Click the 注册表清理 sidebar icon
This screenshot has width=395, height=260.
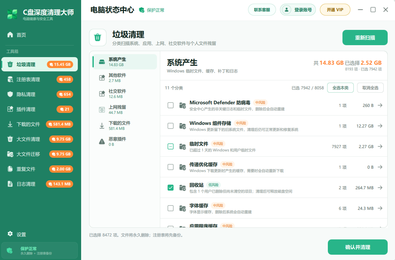(10, 80)
